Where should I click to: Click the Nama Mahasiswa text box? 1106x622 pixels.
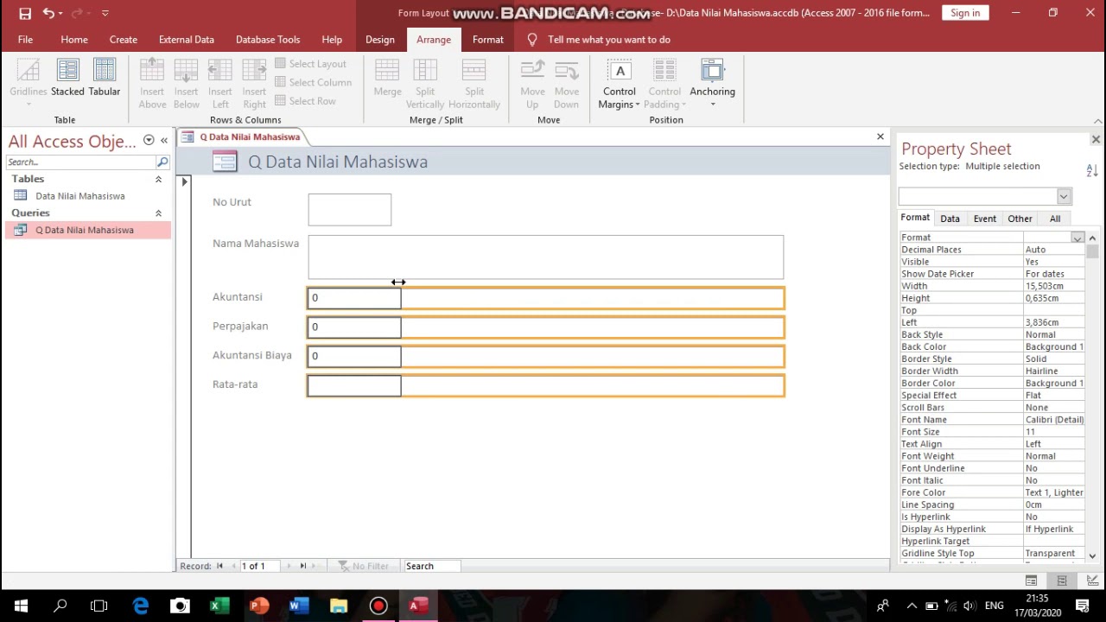tap(546, 257)
